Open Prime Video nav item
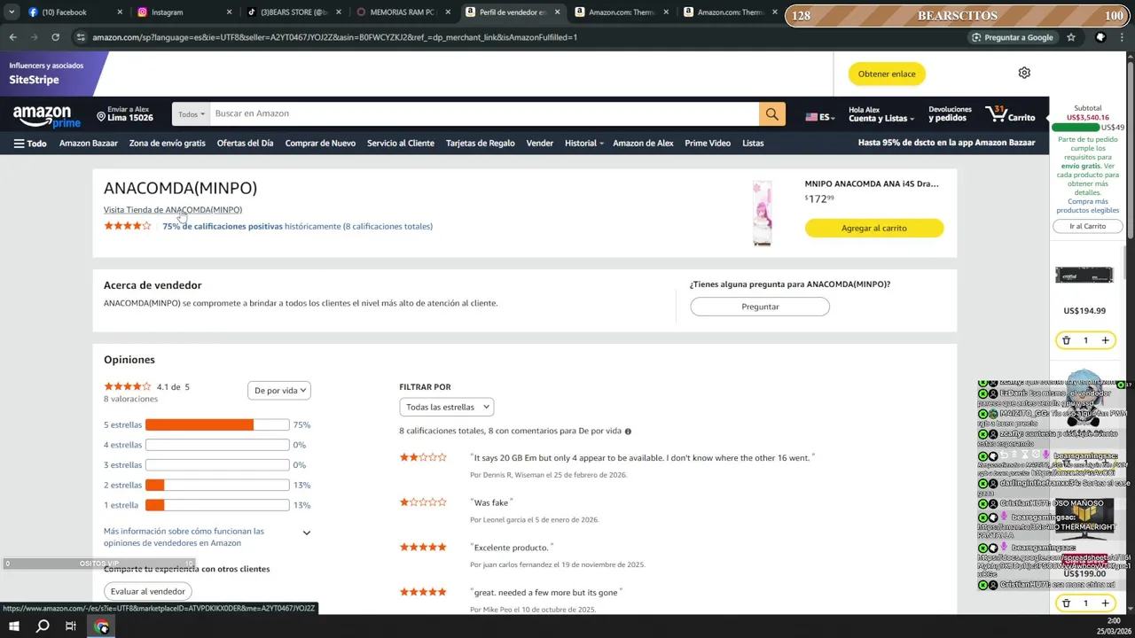1135x638 pixels. pos(708,143)
